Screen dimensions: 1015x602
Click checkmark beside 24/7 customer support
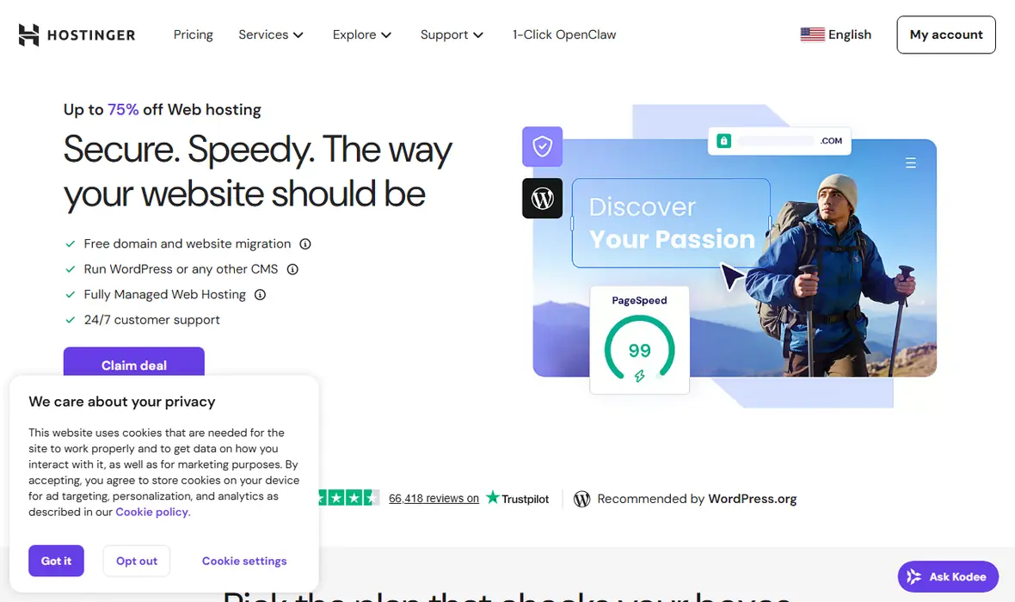(71, 320)
